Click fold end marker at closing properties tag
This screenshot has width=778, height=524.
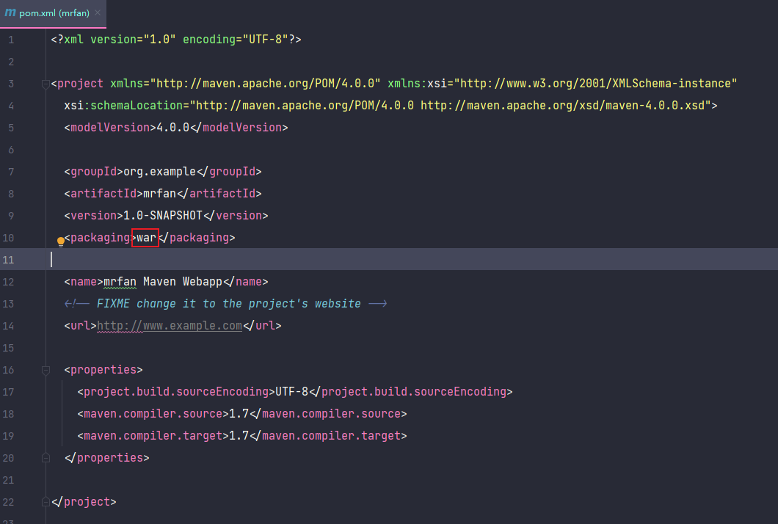pos(46,458)
